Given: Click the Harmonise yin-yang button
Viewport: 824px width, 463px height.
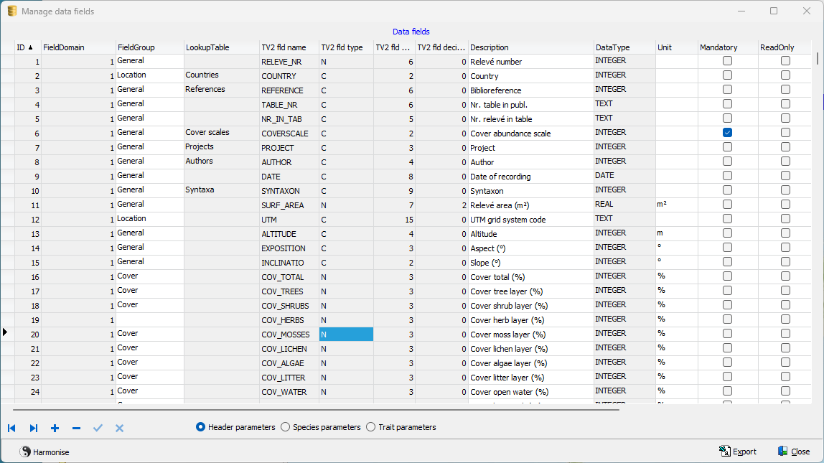Looking at the screenshot, I should point(45,452).
